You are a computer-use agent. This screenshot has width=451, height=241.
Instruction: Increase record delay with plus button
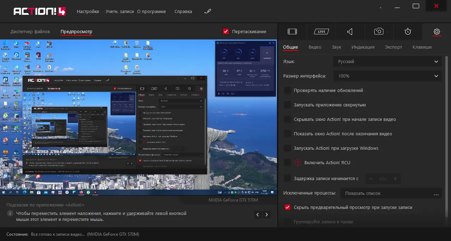[x=395, y=179]
